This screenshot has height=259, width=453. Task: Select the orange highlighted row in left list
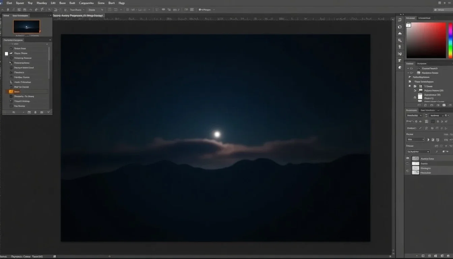click(x=27, y=91)
